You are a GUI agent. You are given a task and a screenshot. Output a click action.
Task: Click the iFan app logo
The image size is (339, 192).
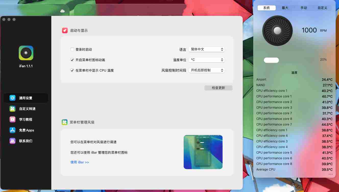pyautogui.click(x=26, y=53)
